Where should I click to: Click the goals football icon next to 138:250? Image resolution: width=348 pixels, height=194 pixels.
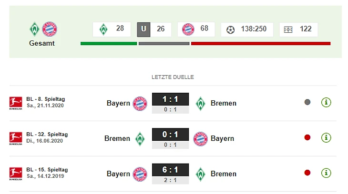click(x=231, y=29)
